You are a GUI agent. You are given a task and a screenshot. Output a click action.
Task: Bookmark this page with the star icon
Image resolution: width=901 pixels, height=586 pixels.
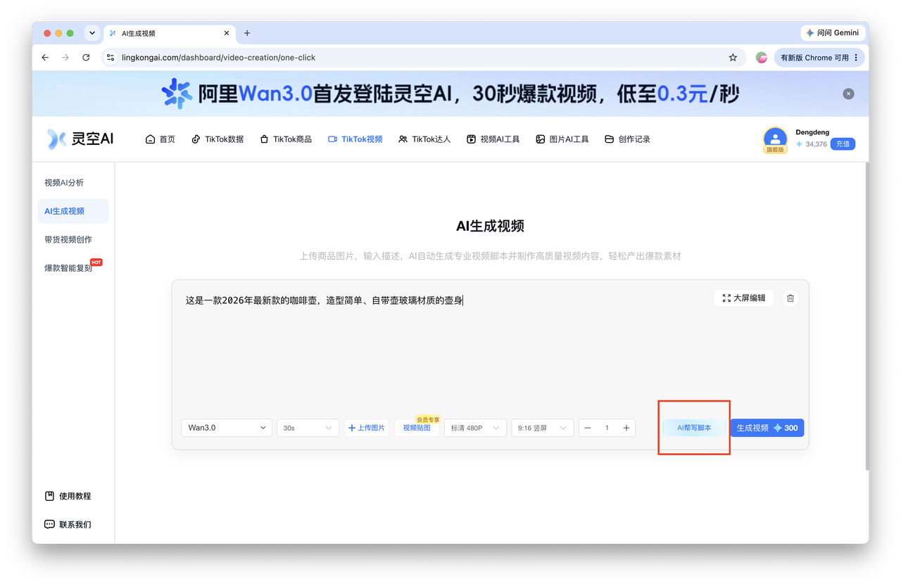(x=733, y=58)
